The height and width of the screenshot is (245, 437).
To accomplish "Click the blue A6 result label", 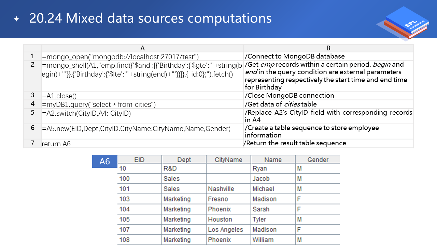I will 104,161.
